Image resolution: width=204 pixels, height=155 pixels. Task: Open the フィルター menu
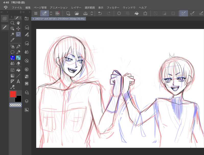[x=113, y=8]
